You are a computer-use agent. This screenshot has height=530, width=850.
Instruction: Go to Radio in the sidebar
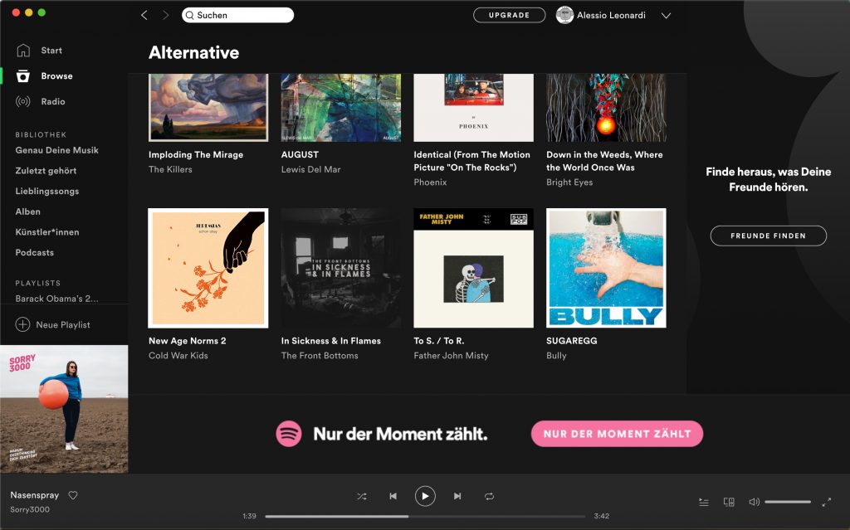52,101
